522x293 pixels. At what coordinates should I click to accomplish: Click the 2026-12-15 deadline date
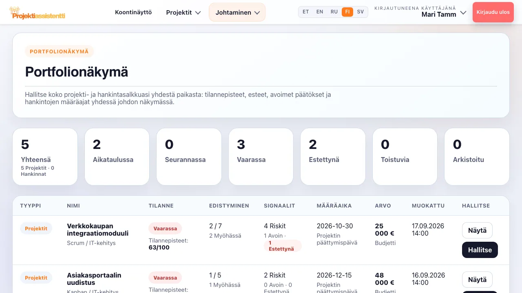[x=334, y=275]
